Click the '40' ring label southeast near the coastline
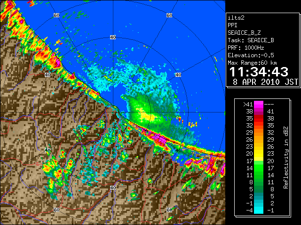This screenshot has width=301, height=225. [x=178, y=150]
